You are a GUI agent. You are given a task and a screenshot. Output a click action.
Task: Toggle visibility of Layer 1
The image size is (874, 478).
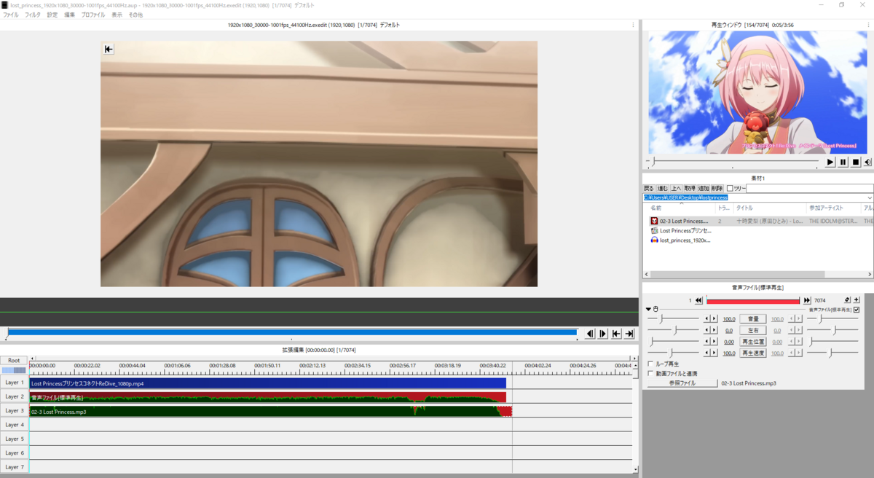(x=14, y=383)
